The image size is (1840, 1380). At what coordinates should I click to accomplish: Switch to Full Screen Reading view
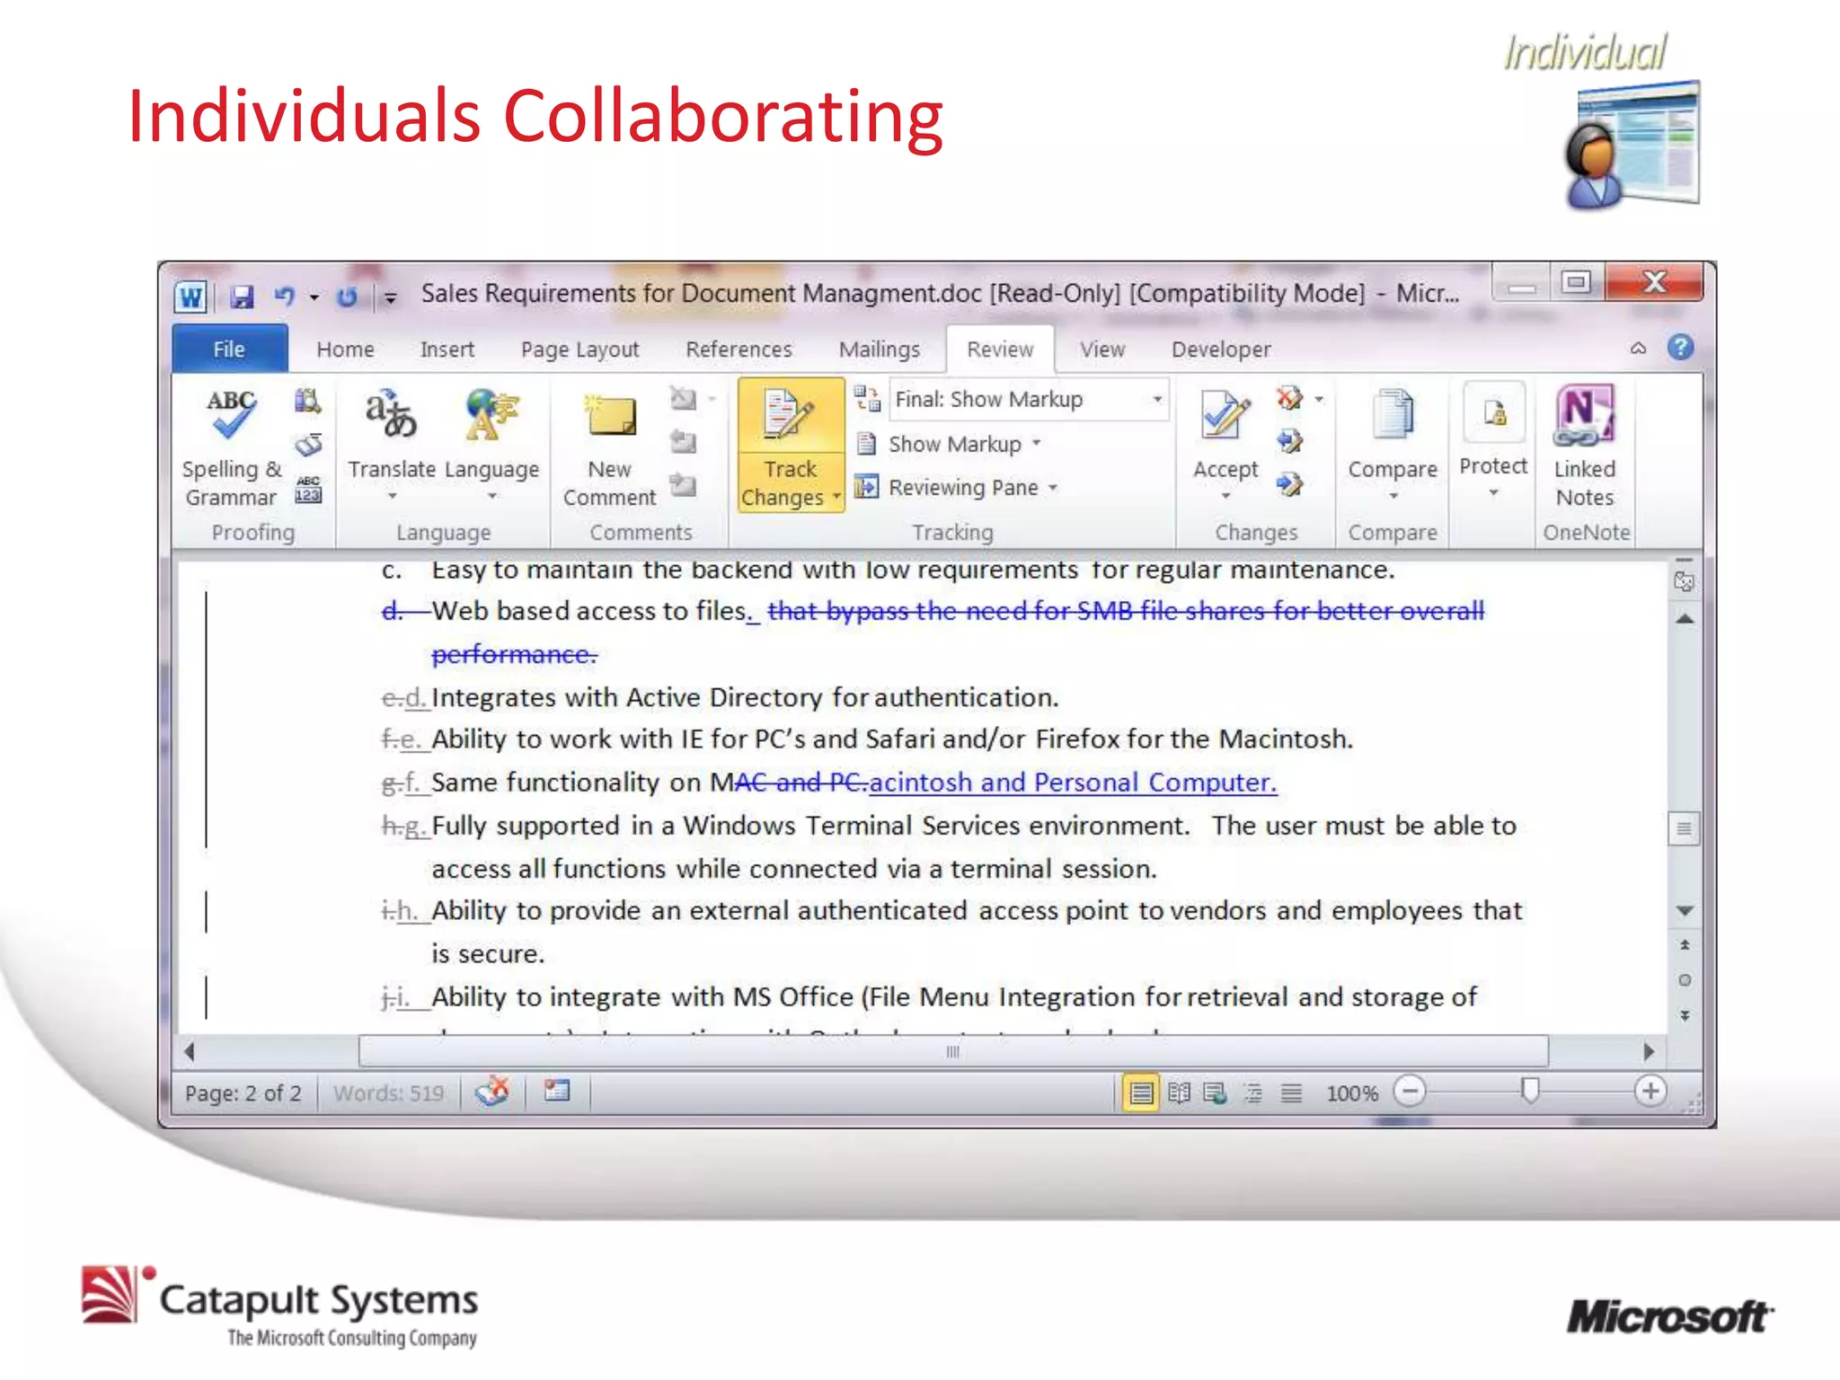tap(1180, 1092)
